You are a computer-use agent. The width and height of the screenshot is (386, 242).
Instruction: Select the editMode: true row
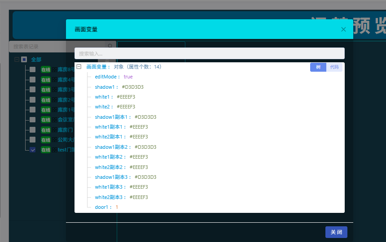[114, 77]
